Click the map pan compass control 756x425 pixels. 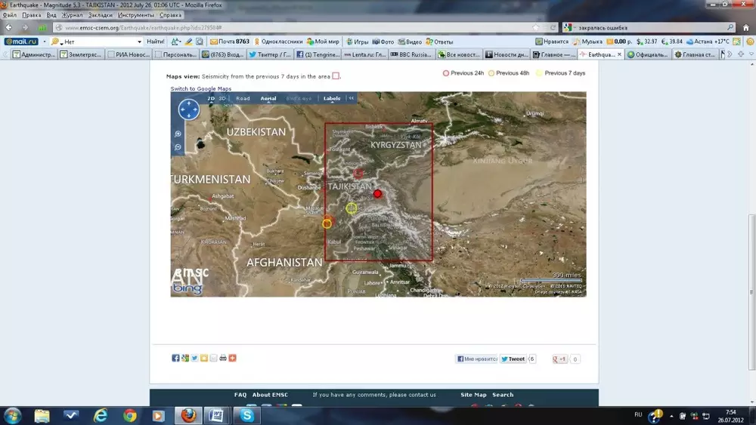(x=188, y=110)
